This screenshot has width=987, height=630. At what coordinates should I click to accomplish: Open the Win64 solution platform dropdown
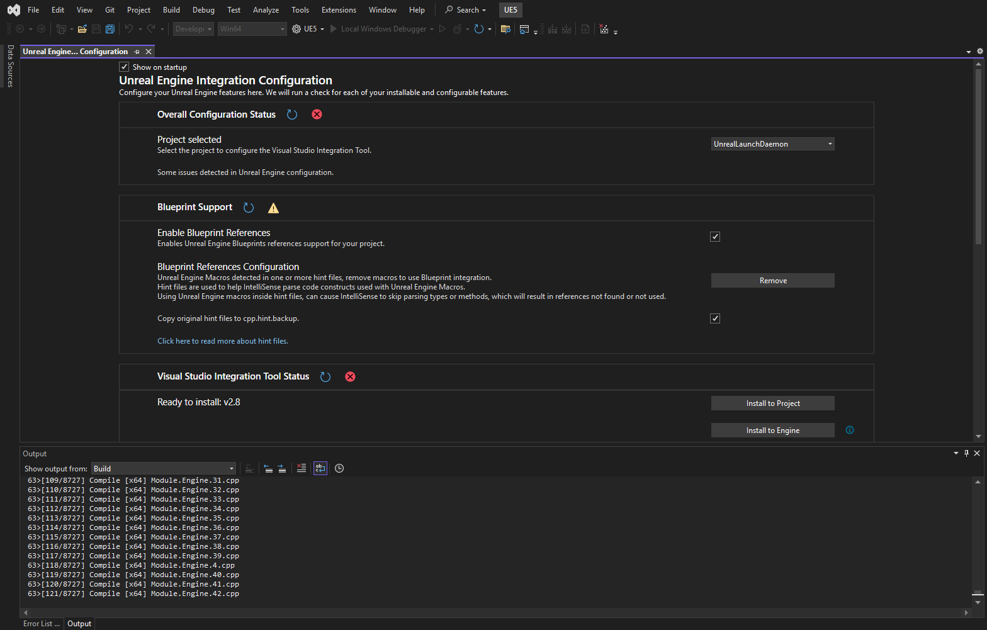pos(252,29)
